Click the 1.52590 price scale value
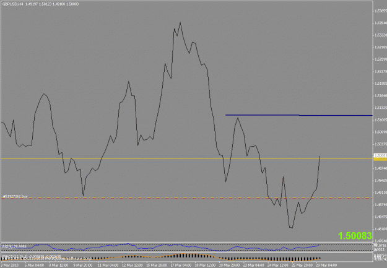Image resolution: width=387 pixels, height=268 pixels. (x=381, y=59)
